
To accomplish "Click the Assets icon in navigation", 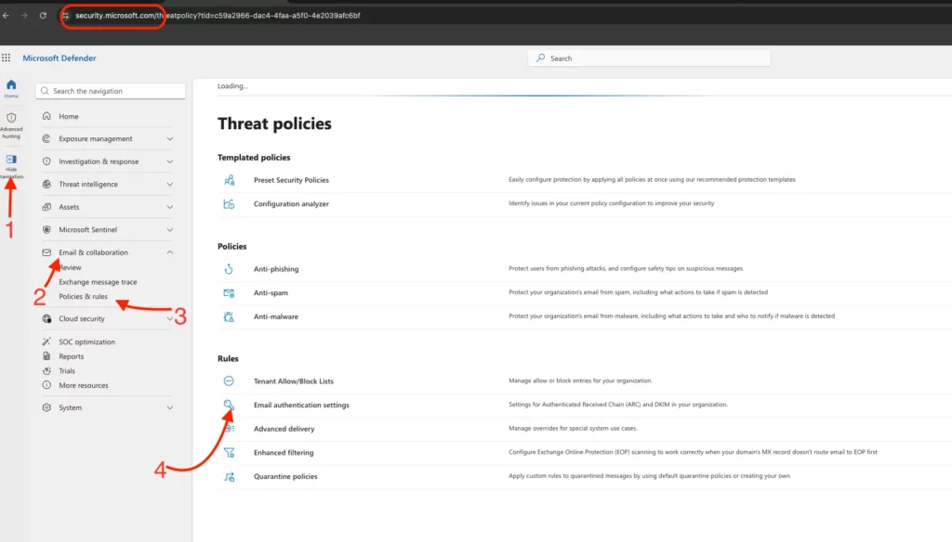I will (46, 207).
